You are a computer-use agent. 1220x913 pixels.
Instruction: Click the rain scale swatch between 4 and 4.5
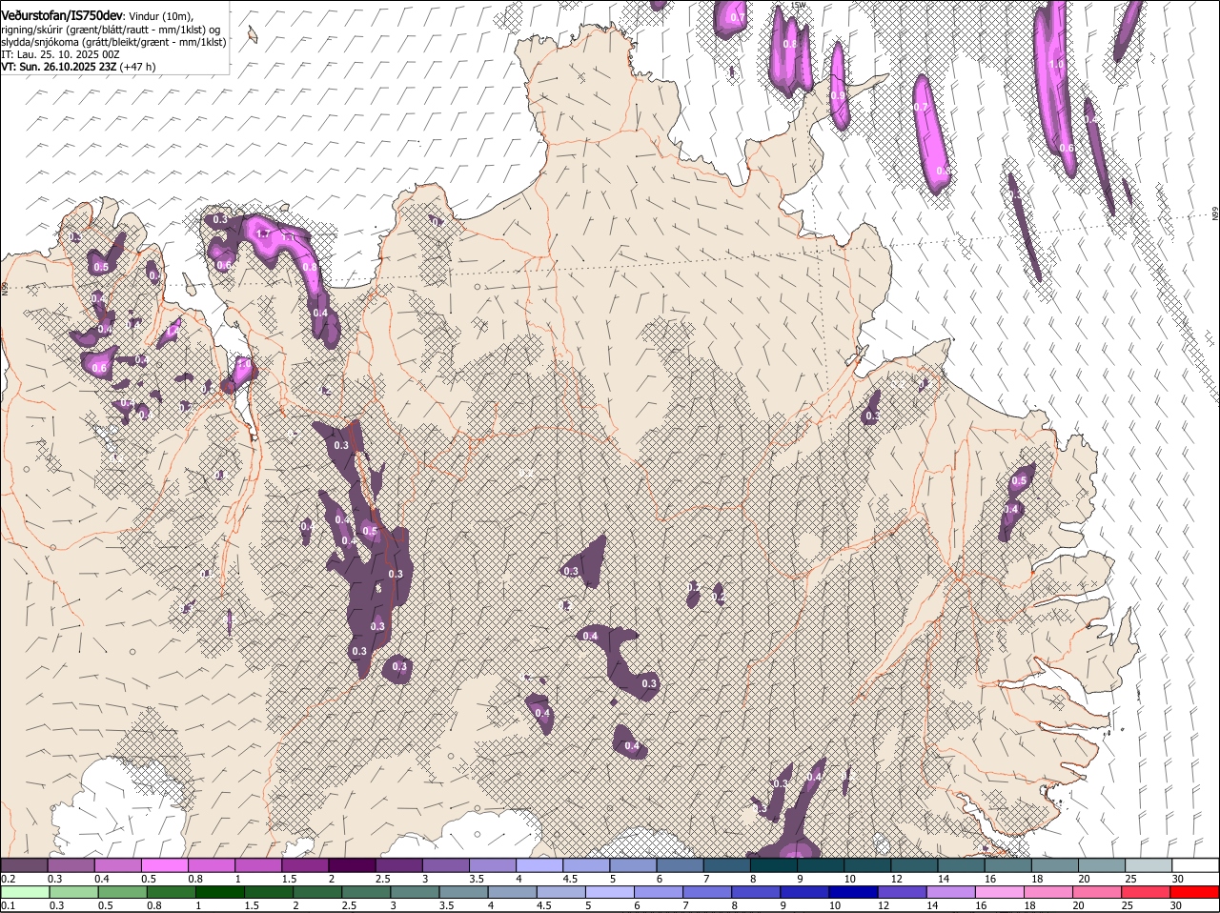(x=512, y=892)
